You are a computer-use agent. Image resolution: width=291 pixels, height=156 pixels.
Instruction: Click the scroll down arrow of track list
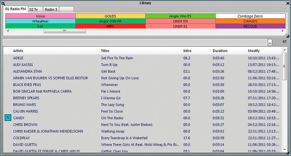(285, 150)
